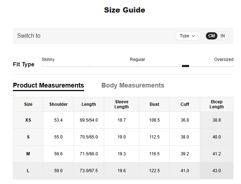Click the Sleeve Length column header
The width and height of the screenshot is (241, 184).
click(x=121, y=104)
